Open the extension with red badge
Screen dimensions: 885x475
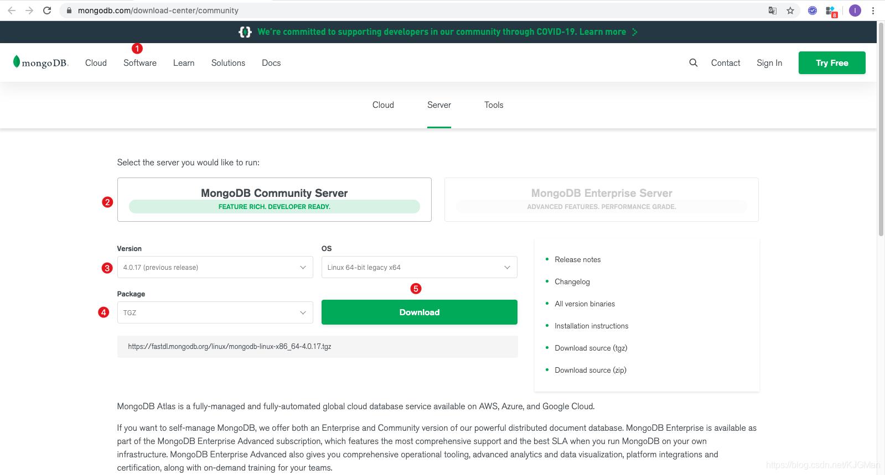coord(831,11)
